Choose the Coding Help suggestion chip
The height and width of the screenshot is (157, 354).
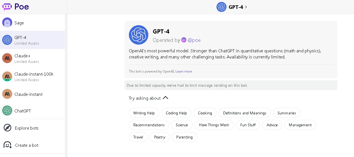coord(176,113)
